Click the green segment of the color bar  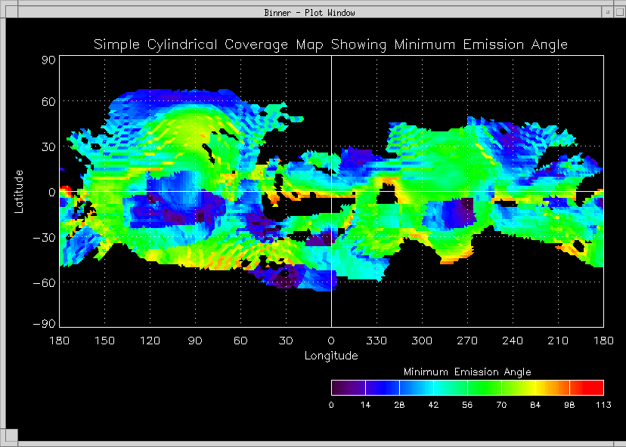(x=484, y=387)
